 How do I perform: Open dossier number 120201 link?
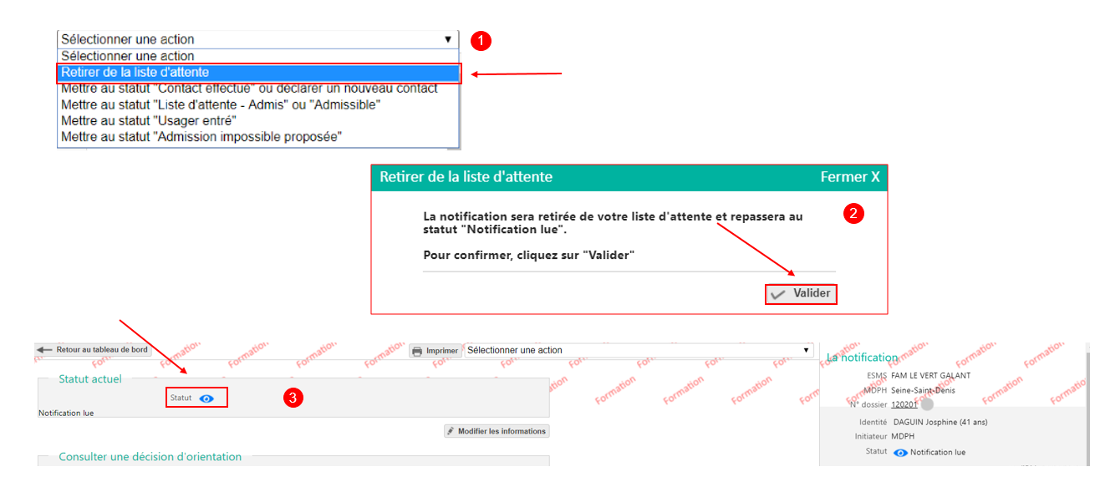click(x=904, y=404)
